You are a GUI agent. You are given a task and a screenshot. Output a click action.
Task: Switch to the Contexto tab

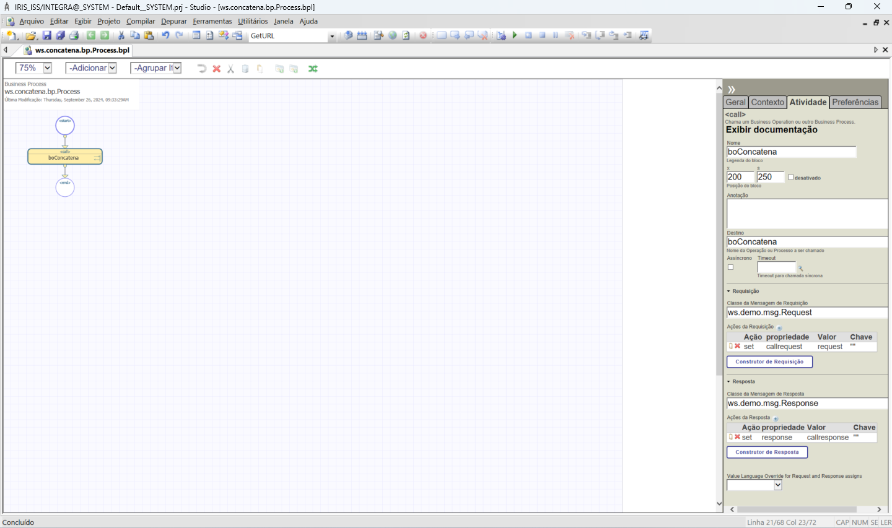pyautogui.click(x=767, y=102)
